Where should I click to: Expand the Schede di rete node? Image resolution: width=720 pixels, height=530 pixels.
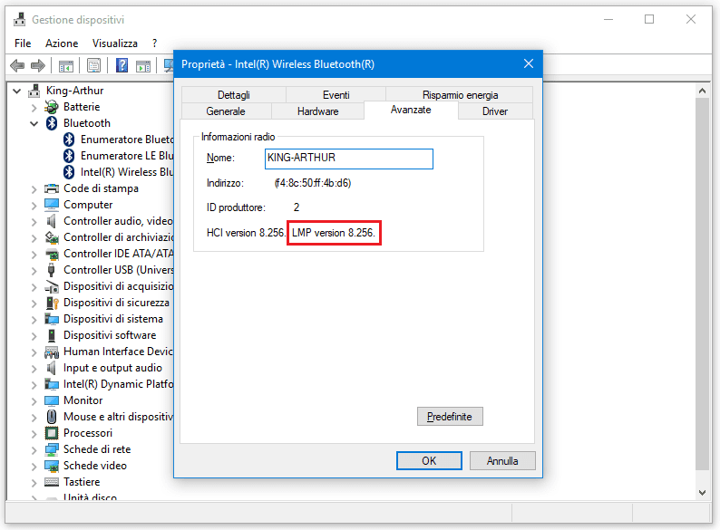point(34,449)
